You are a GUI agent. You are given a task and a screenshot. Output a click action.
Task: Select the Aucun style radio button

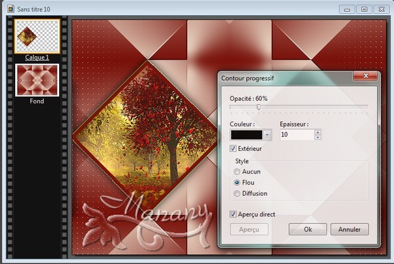click(x=236, y=172)
